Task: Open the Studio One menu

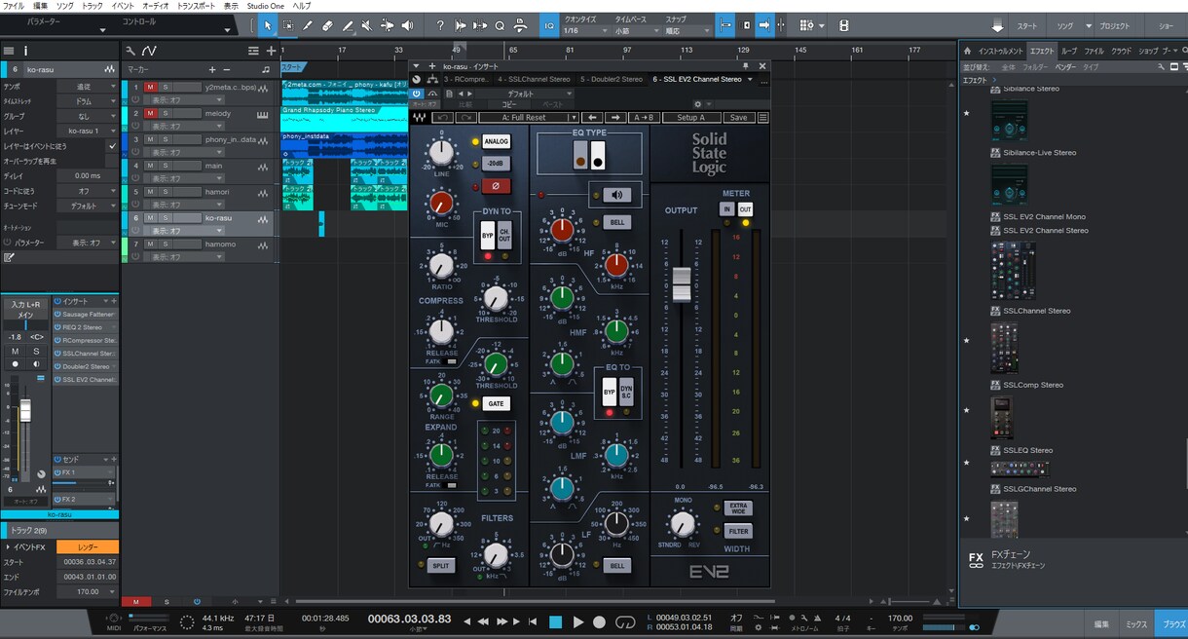Action: (265, 6)
